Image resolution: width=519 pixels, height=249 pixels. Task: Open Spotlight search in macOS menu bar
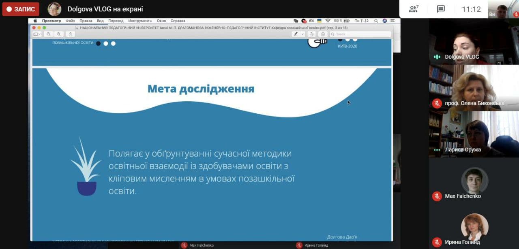(376, 21)
